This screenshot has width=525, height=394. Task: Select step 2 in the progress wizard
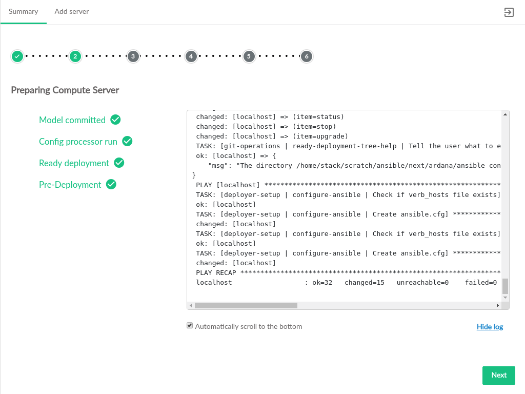[75, 56]
